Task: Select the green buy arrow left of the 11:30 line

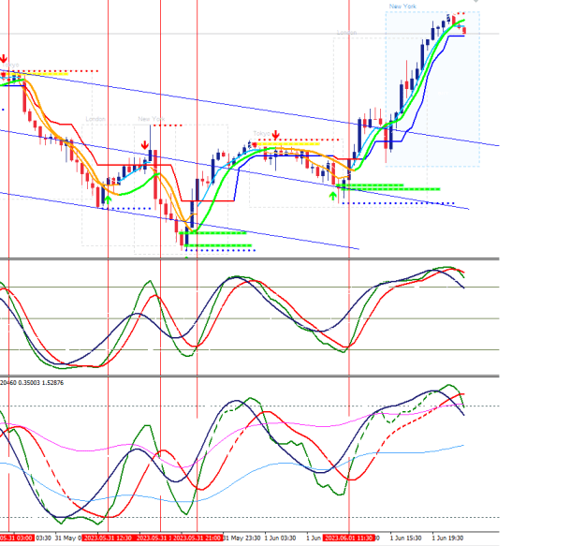Action: [333, 196]
